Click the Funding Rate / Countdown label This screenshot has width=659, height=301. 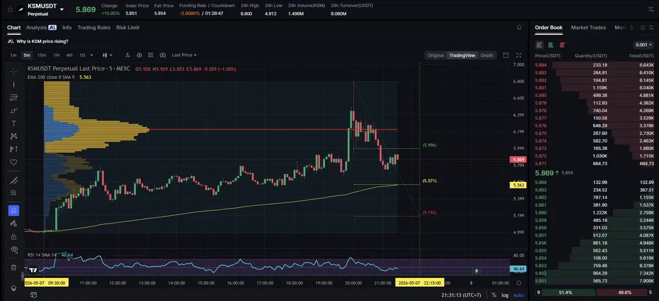(207, 5)
